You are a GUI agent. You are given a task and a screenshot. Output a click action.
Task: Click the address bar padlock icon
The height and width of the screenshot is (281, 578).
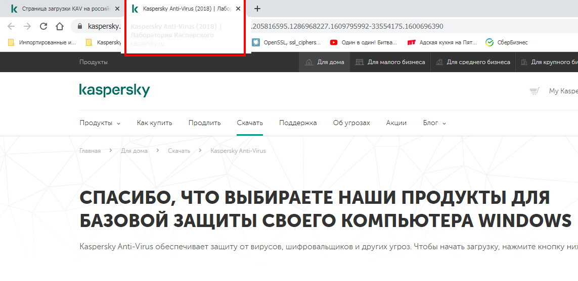click(x=79, y=26)
